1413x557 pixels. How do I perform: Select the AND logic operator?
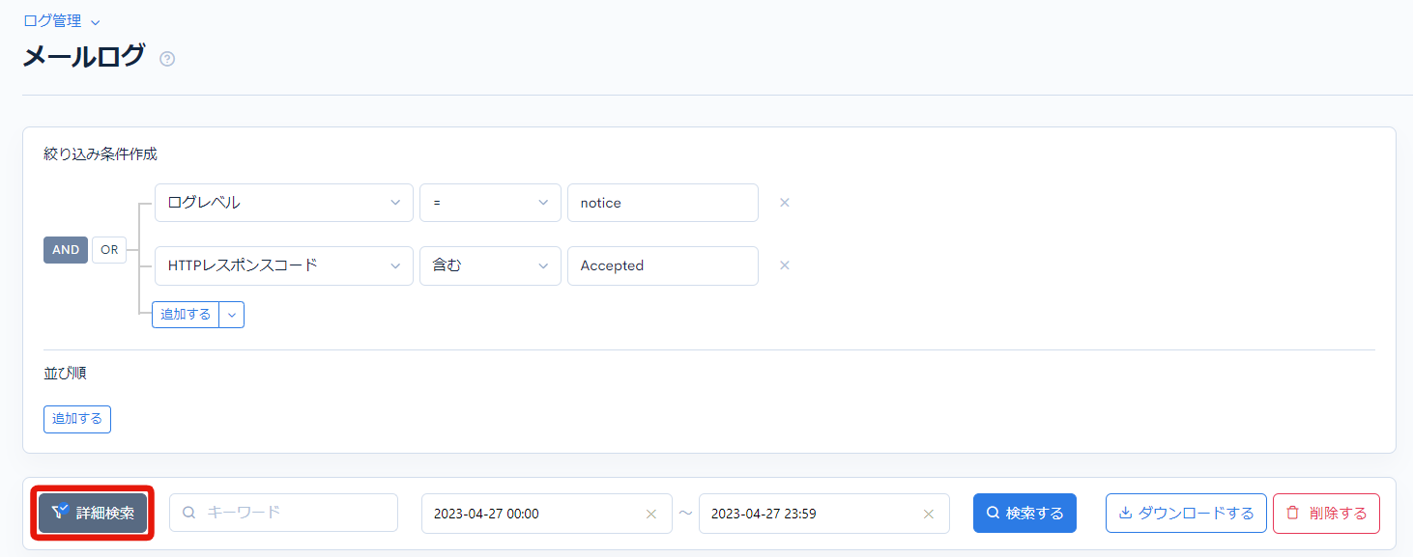(65, 249)
